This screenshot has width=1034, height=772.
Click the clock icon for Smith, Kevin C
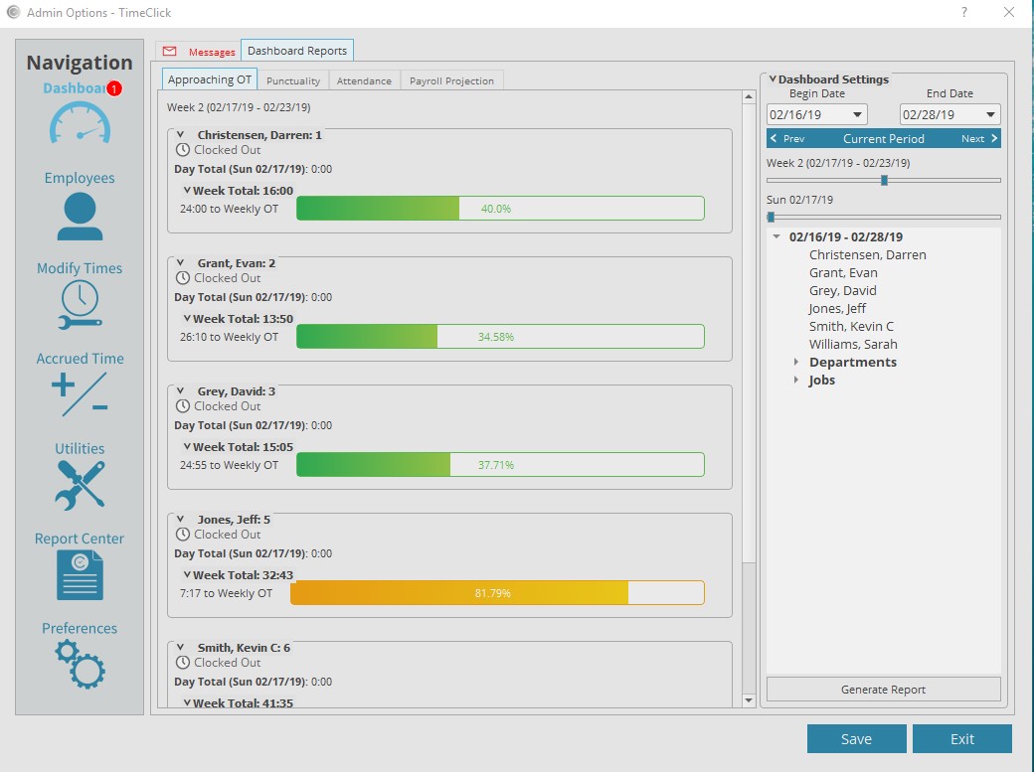[183, 663]
